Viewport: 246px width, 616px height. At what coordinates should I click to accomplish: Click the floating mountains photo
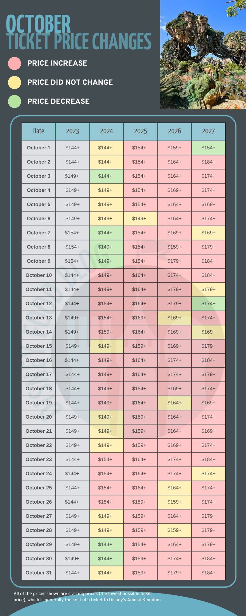tap(203, 55)
